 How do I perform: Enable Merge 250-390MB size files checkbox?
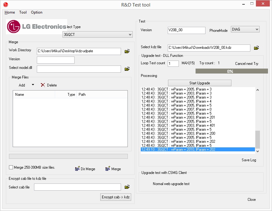pos(11,167)
